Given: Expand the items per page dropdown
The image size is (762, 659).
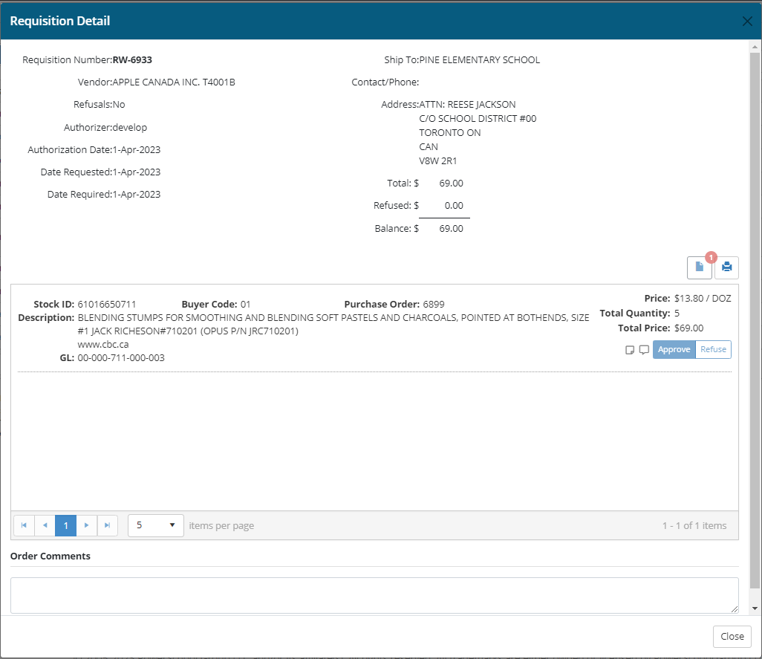Looking at the screenshot, I should 156,525.
